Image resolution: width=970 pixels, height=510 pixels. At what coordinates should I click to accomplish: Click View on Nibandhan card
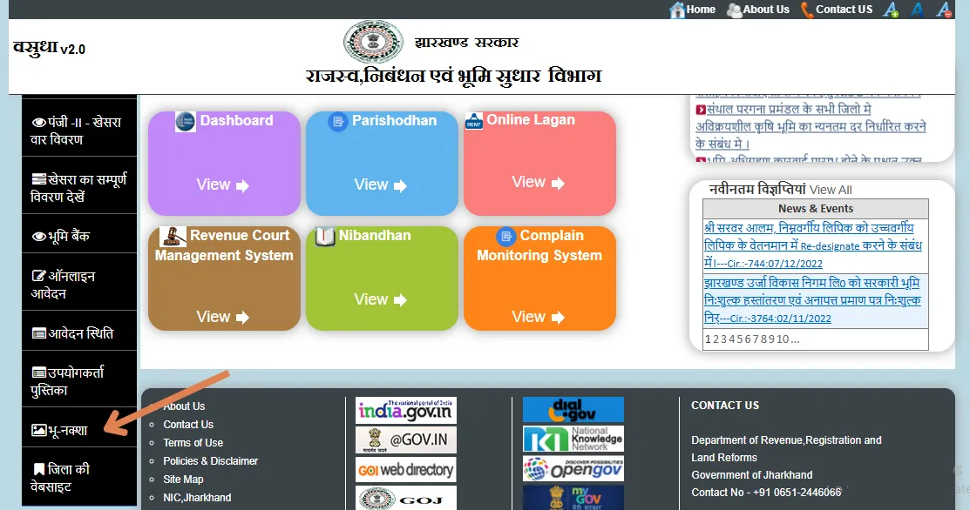click(x=381, y=299)
